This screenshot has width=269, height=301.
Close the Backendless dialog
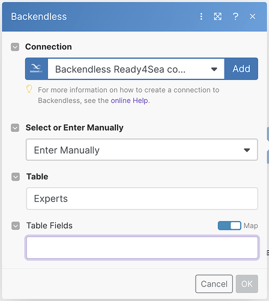253,16
